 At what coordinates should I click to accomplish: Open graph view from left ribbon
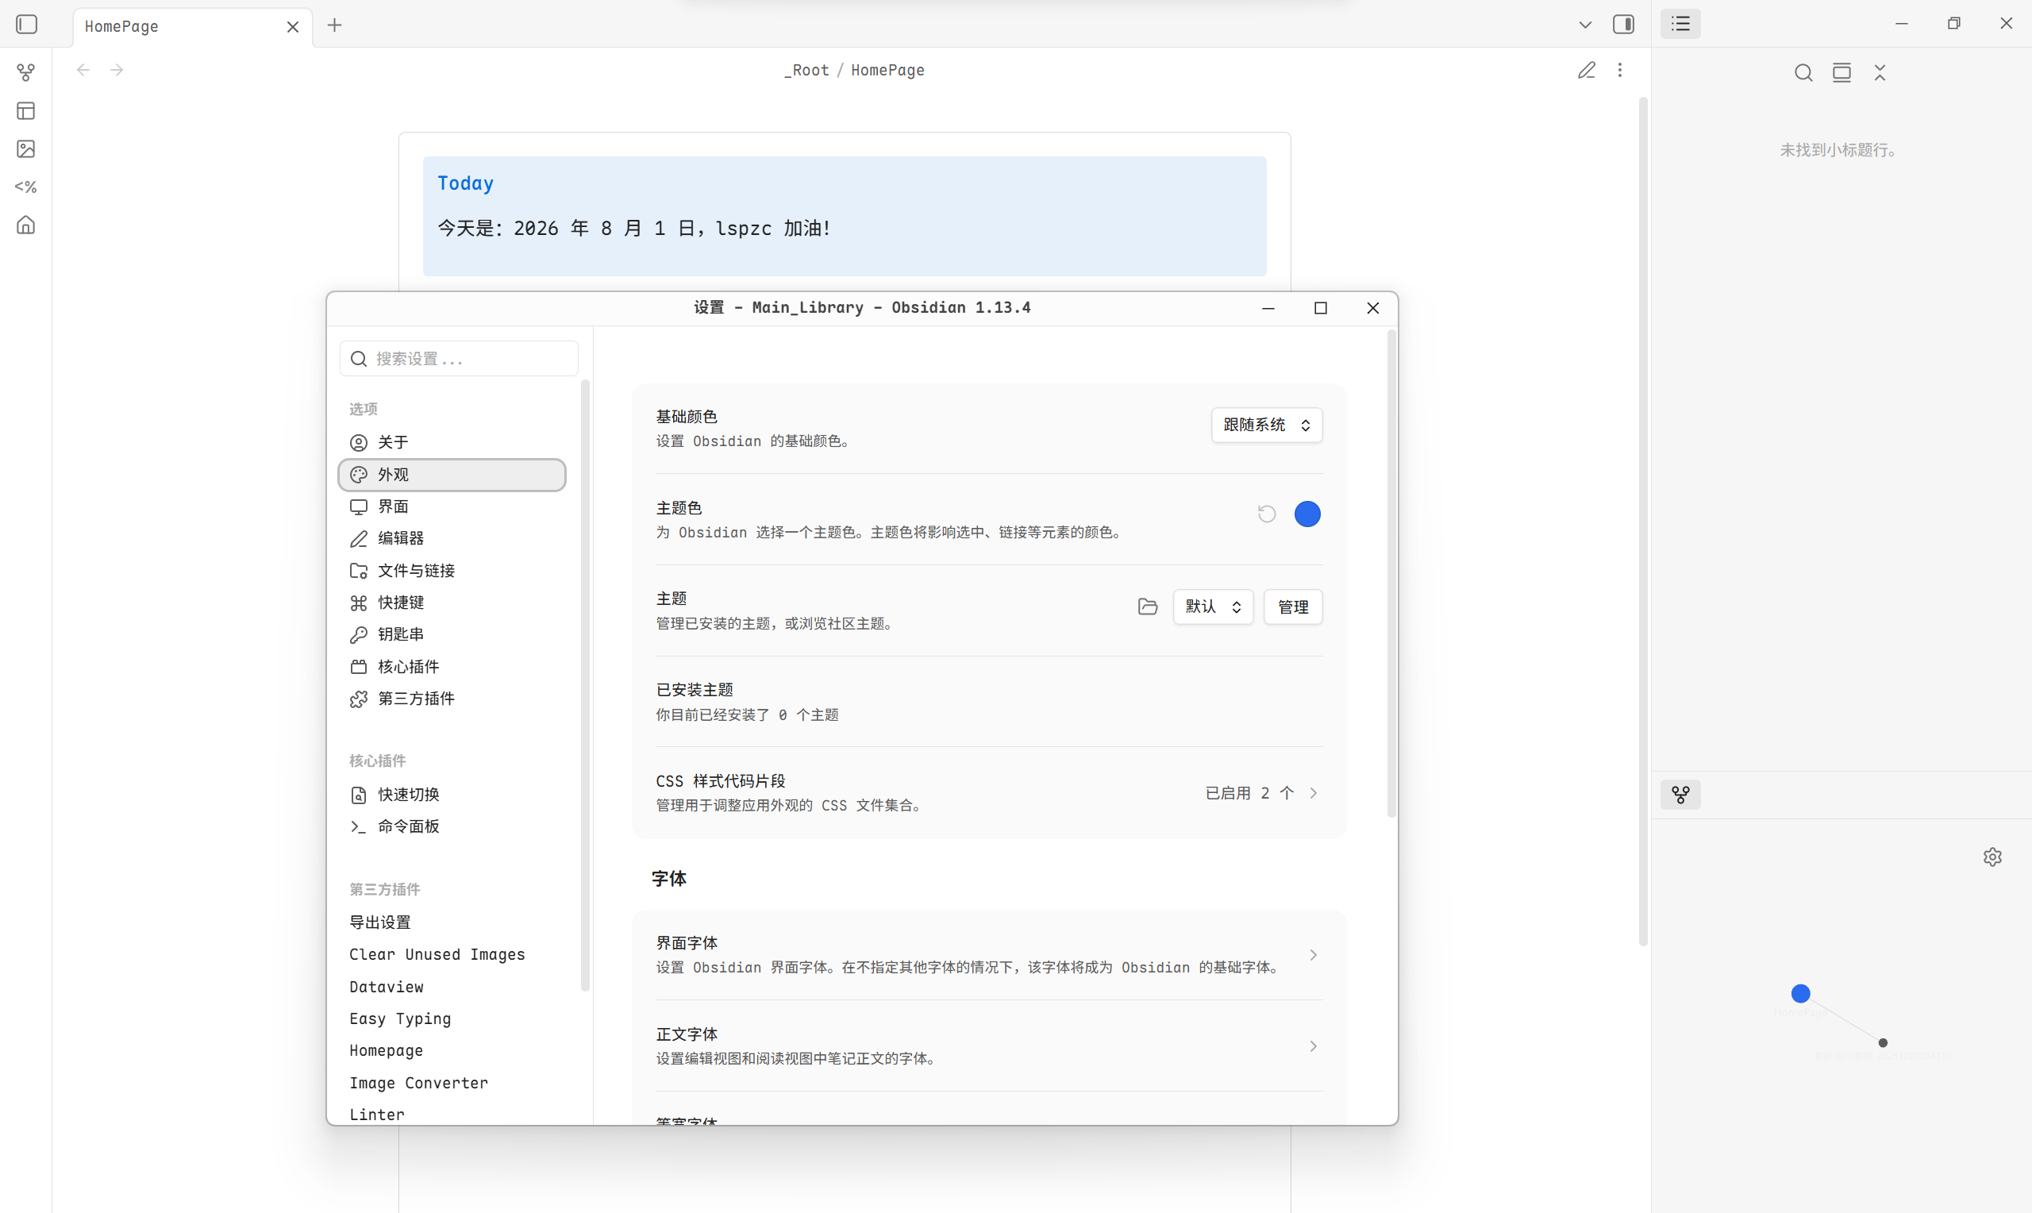pyautogui.click(x=26, y=73)
